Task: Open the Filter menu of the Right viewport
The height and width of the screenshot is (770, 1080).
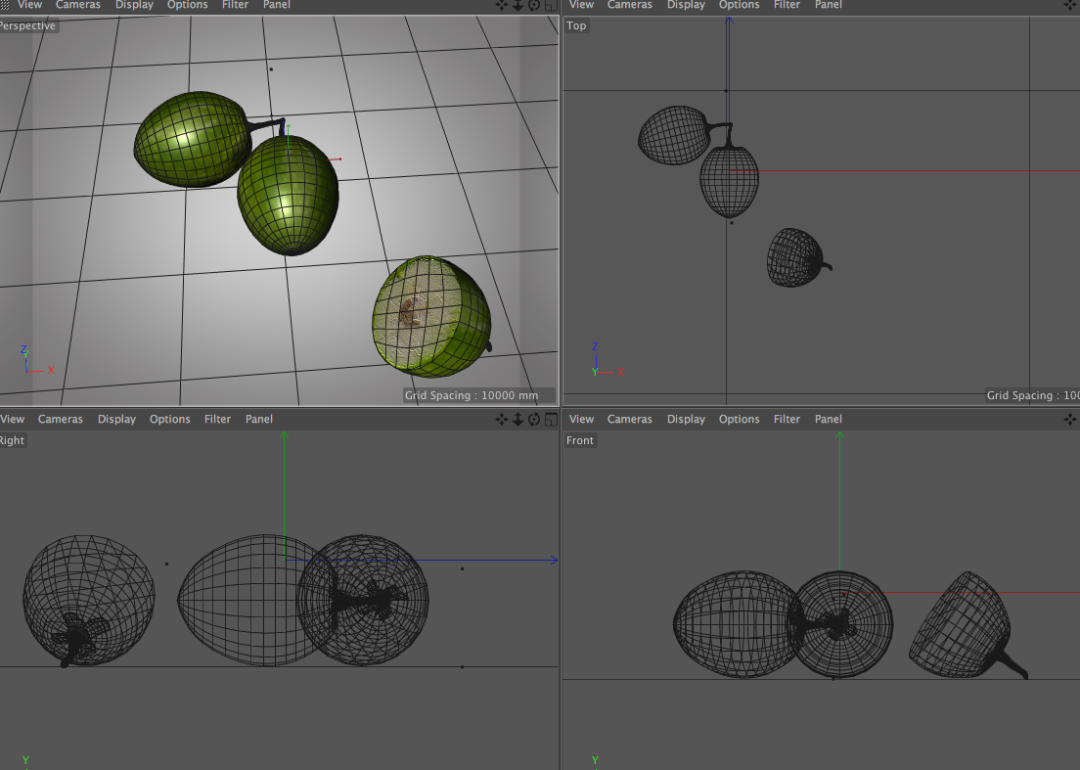Action: click(x=217, y=419)
